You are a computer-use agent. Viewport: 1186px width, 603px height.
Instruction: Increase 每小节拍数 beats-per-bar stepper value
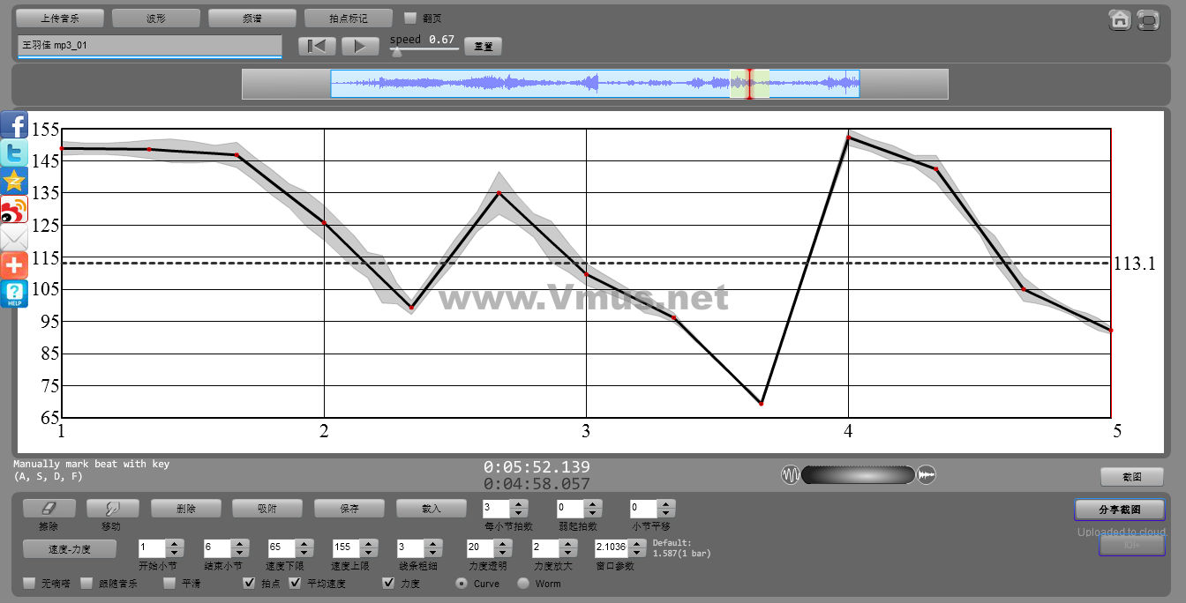coord(519,504)
